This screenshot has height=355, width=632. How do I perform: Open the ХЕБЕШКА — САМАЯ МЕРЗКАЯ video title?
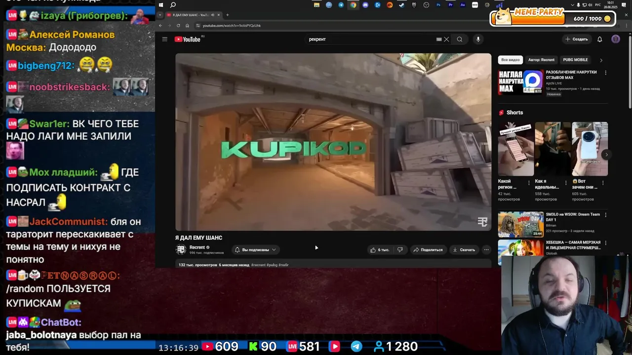pyautogui.click(x=573, y=245)
